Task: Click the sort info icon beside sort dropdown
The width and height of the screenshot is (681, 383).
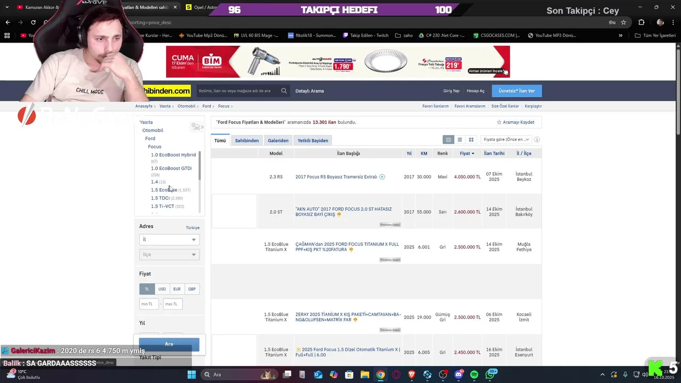Action: [537, 139]
